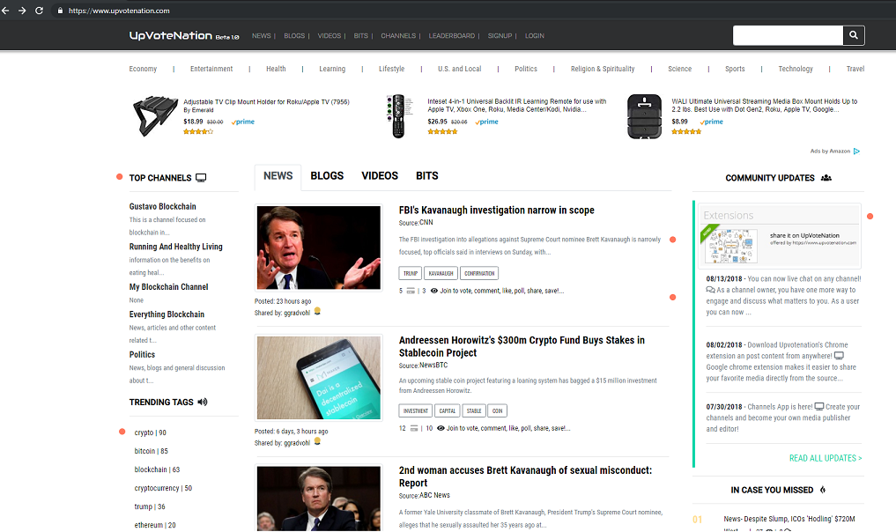
Task: Open FBI's Kavanaugh investigation headline
Action: pos(496,211)
